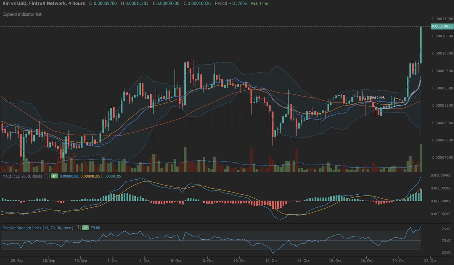The width and height of the screenshot is (454, 265).
Task: Click the tallest green volume bar at right
Action: pyautogui.click(x=421, y=158)
